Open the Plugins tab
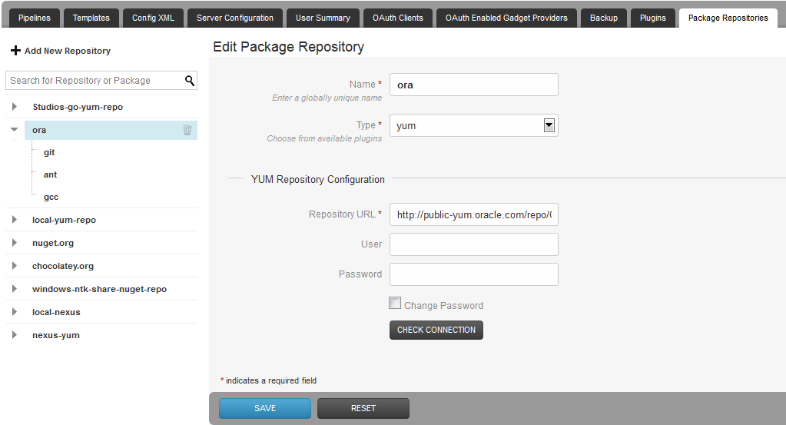Screen dimensions: 786x425 pyautogui.click(x=652, y=18)
